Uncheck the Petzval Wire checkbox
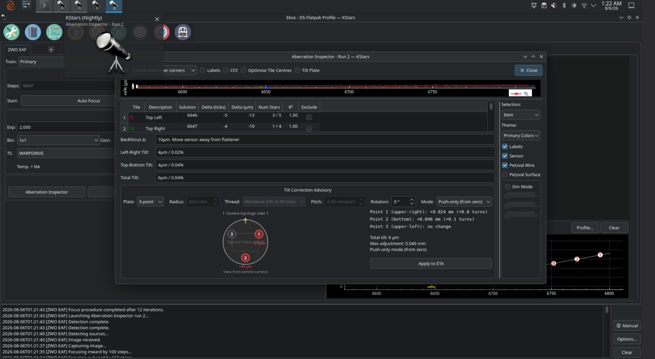The height and width of the screenshot is (359, 655). coord(505,165)
